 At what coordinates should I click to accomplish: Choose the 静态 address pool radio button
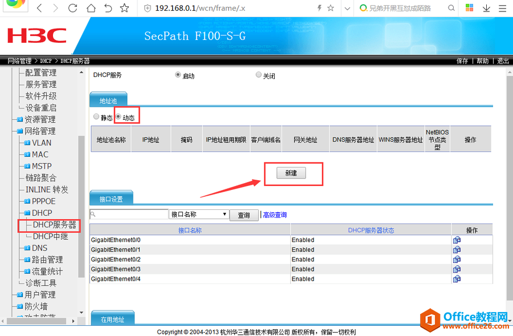click(x=96, y=116)
